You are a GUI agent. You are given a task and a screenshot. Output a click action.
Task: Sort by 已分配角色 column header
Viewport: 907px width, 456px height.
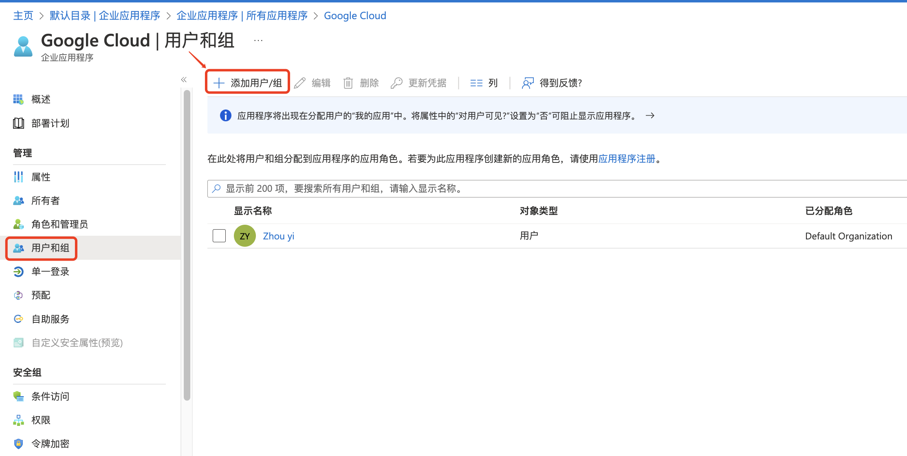pyautogui.click(x=829, y=210)
